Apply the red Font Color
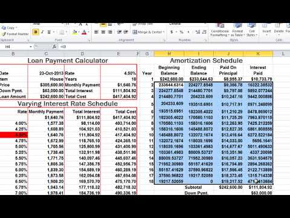290x218 pixels. tap(84, 32)
